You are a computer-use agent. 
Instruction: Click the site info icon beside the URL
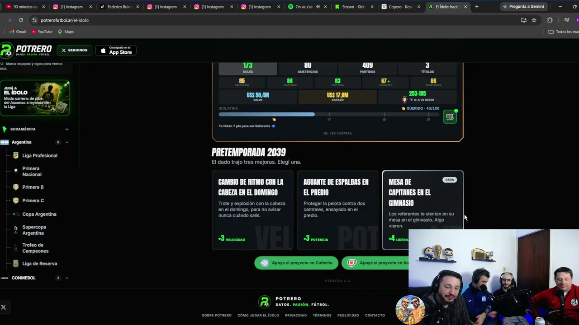point(34,20)
